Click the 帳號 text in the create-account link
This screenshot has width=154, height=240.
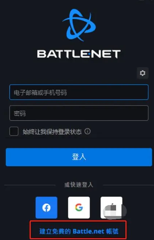tap(112, 231)
